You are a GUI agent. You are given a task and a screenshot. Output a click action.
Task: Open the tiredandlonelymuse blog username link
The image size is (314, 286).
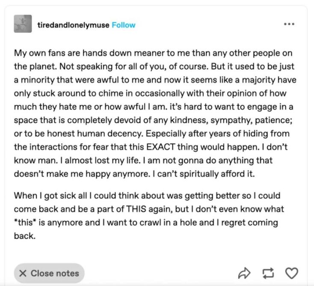point(73,25)
